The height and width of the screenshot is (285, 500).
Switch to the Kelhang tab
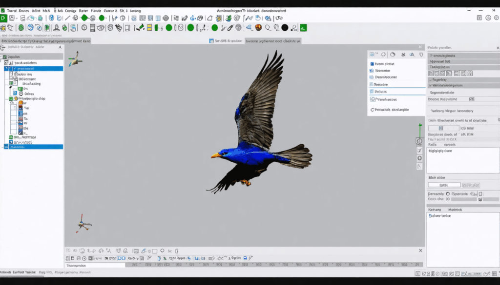[x=435, y=209]
